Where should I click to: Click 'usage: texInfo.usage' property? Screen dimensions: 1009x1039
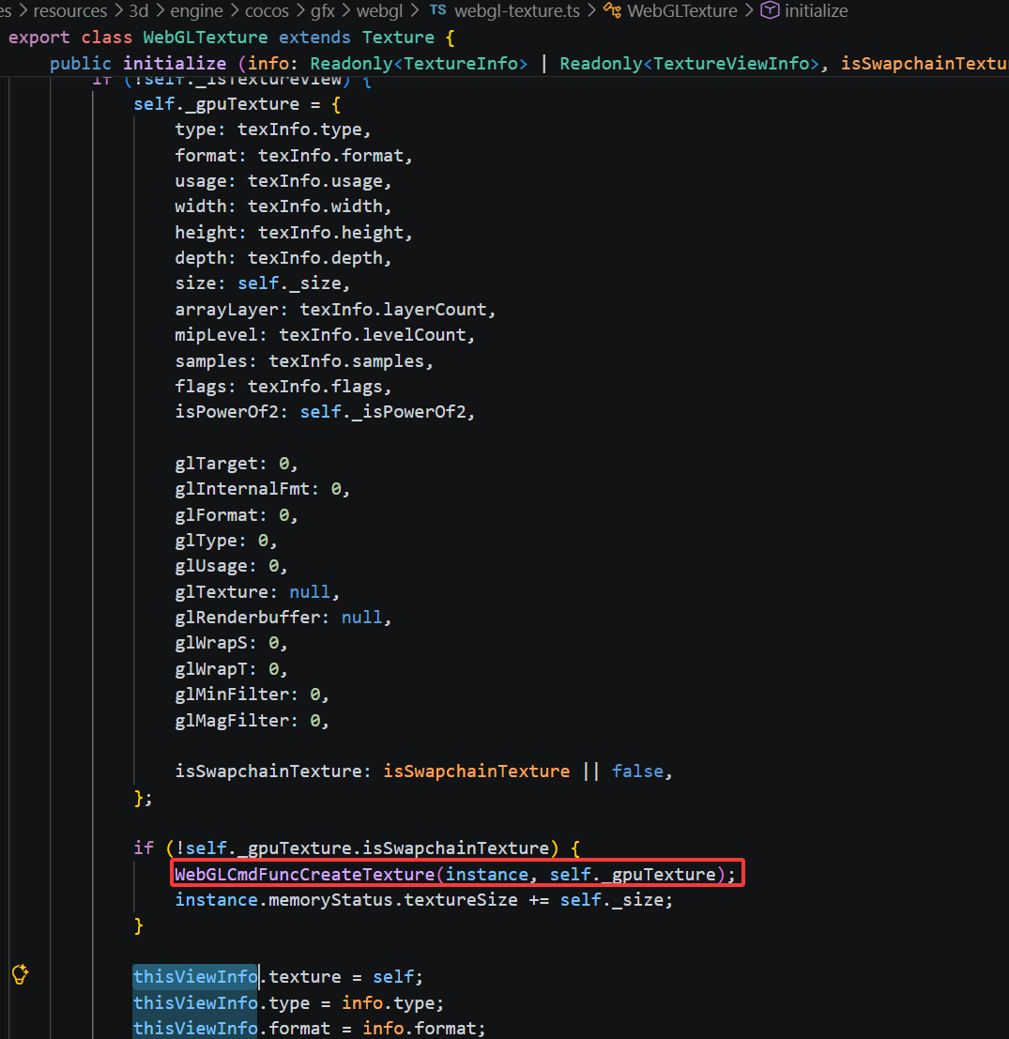point(283,181)
